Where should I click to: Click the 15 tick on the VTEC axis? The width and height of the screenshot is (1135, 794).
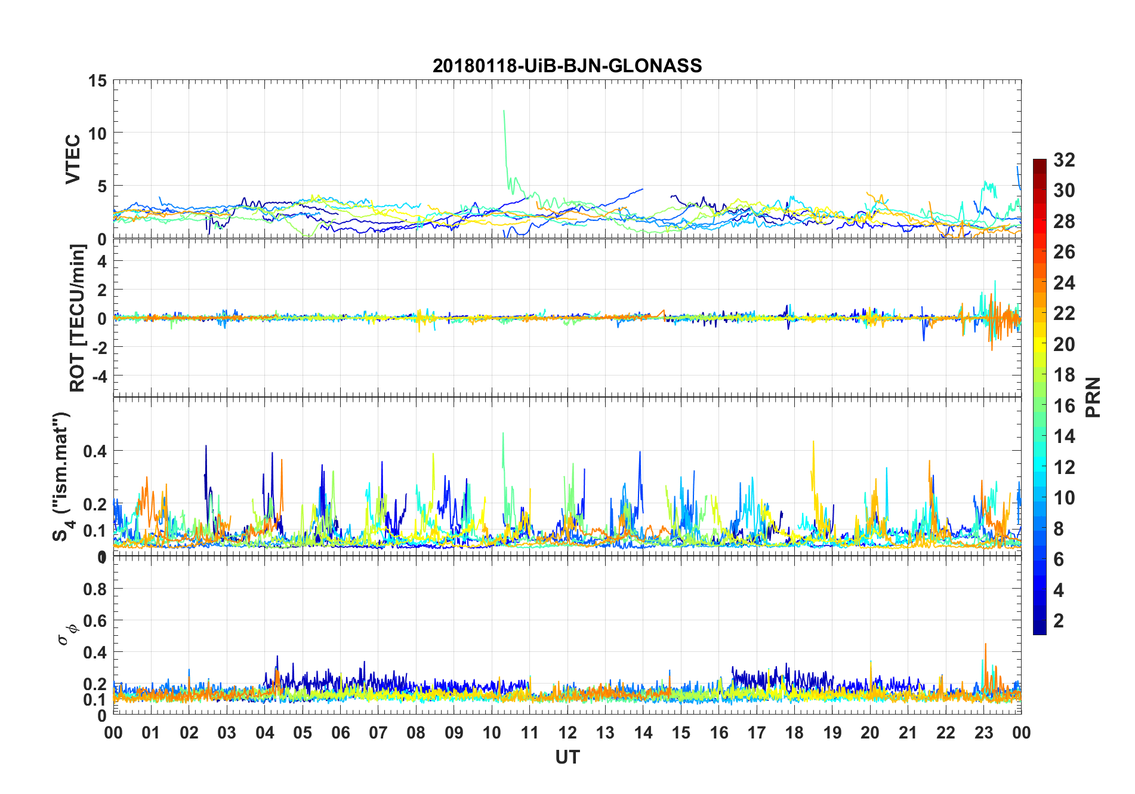[97, 81]
